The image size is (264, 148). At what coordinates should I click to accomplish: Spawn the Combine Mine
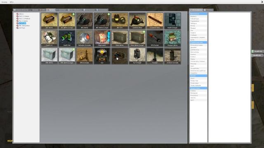coord(137,21)
